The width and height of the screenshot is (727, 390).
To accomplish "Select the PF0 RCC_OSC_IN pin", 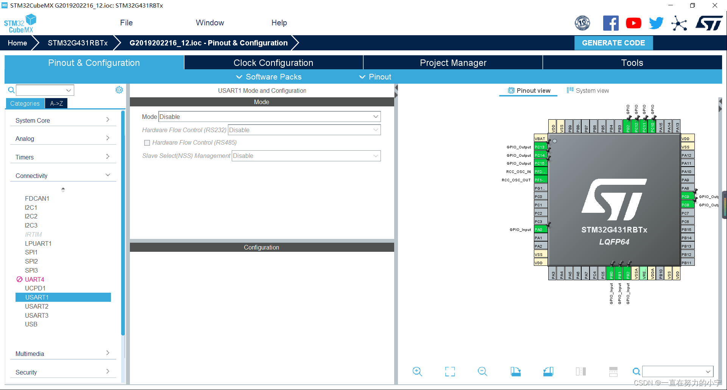I will point(540,172).
